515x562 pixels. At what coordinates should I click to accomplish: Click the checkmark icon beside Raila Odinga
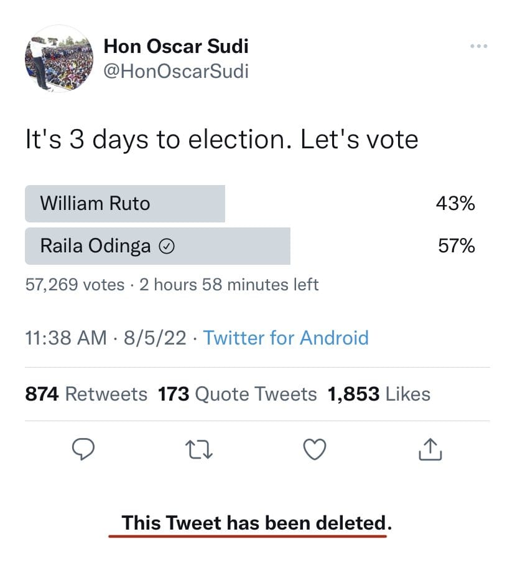167,246
